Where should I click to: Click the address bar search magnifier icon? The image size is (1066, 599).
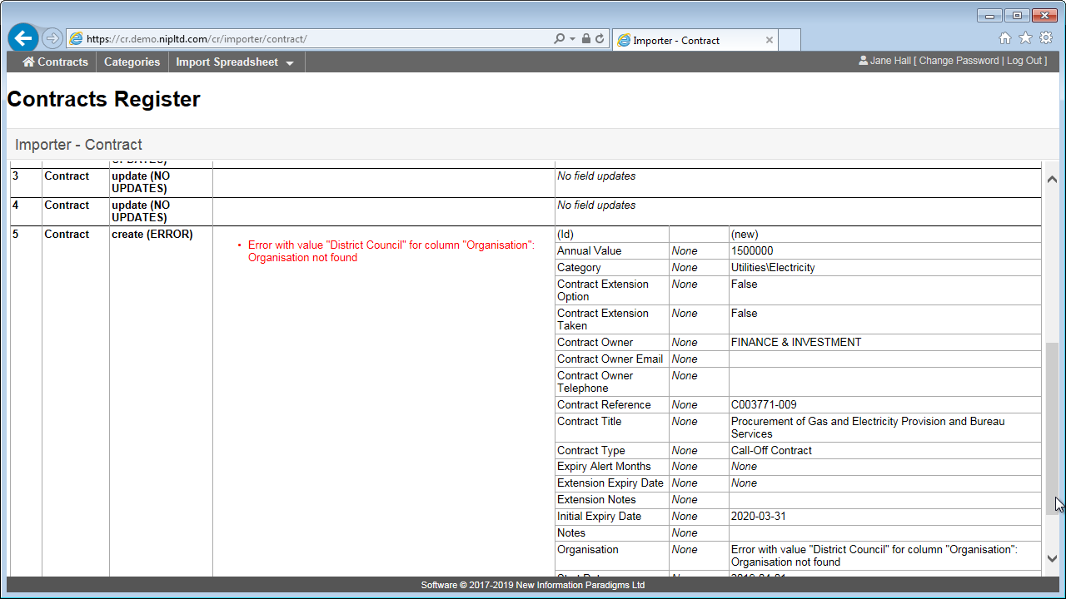(x=560, y=39)
